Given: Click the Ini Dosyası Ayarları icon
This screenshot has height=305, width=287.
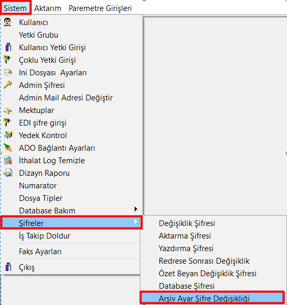Looking at the screenshot, I should click(x=8, y=72).
